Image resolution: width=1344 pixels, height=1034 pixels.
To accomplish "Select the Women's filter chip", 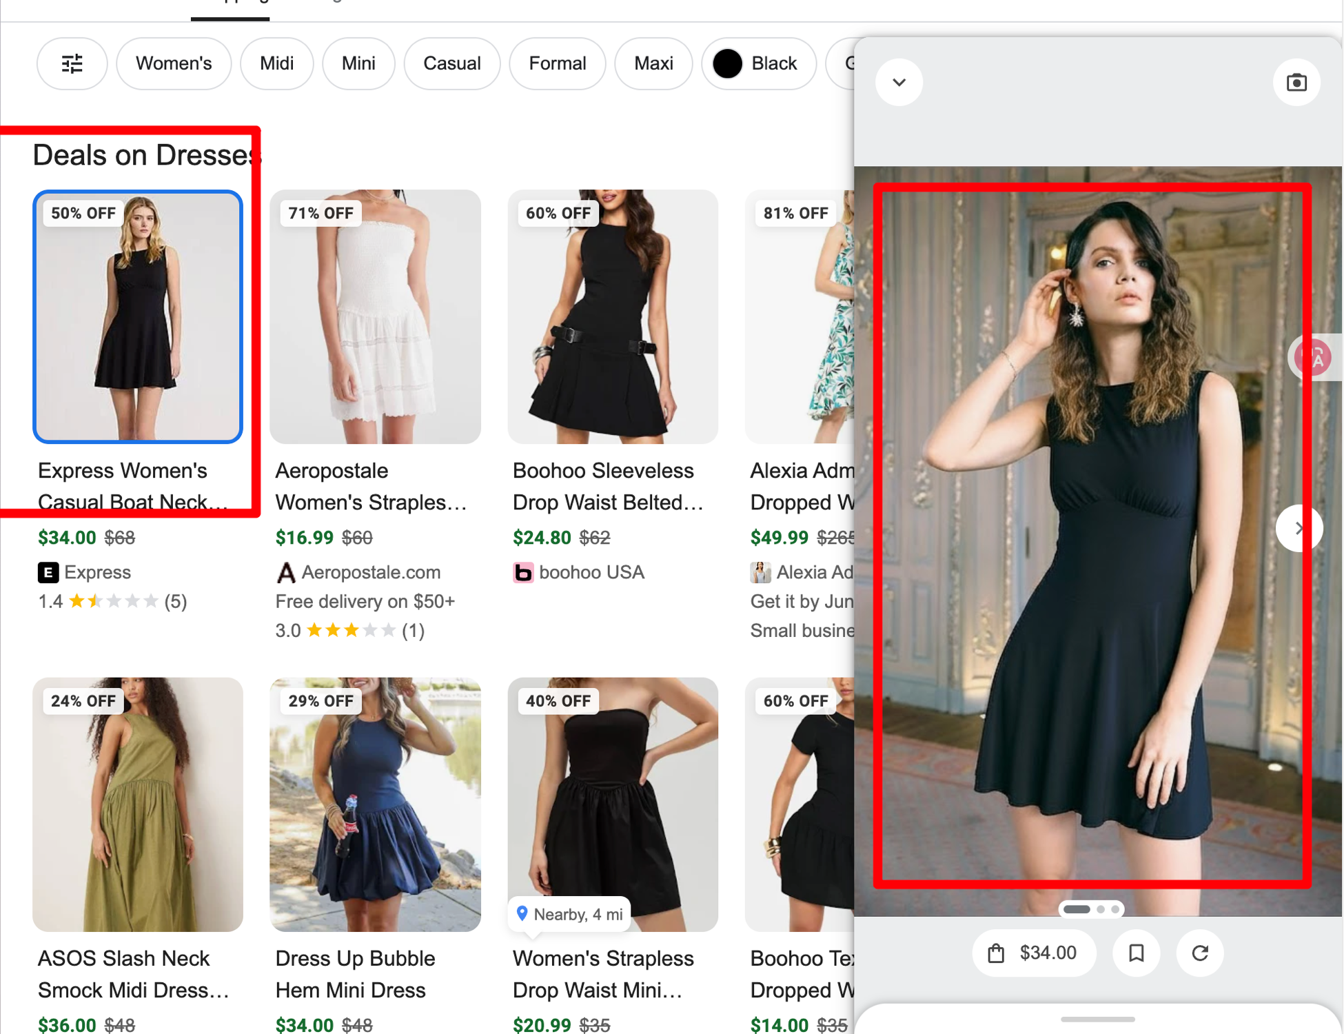I will [174, 63].
